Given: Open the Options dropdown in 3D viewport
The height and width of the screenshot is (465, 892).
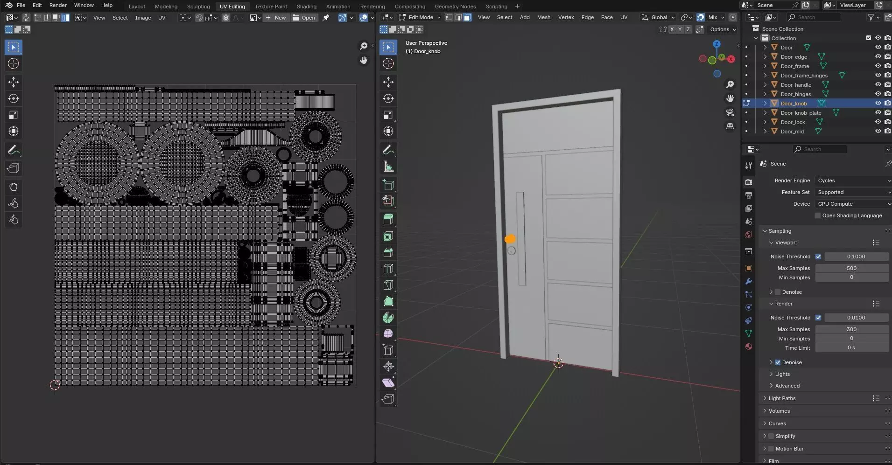Looking at the screenshot, I should (723, 29).
